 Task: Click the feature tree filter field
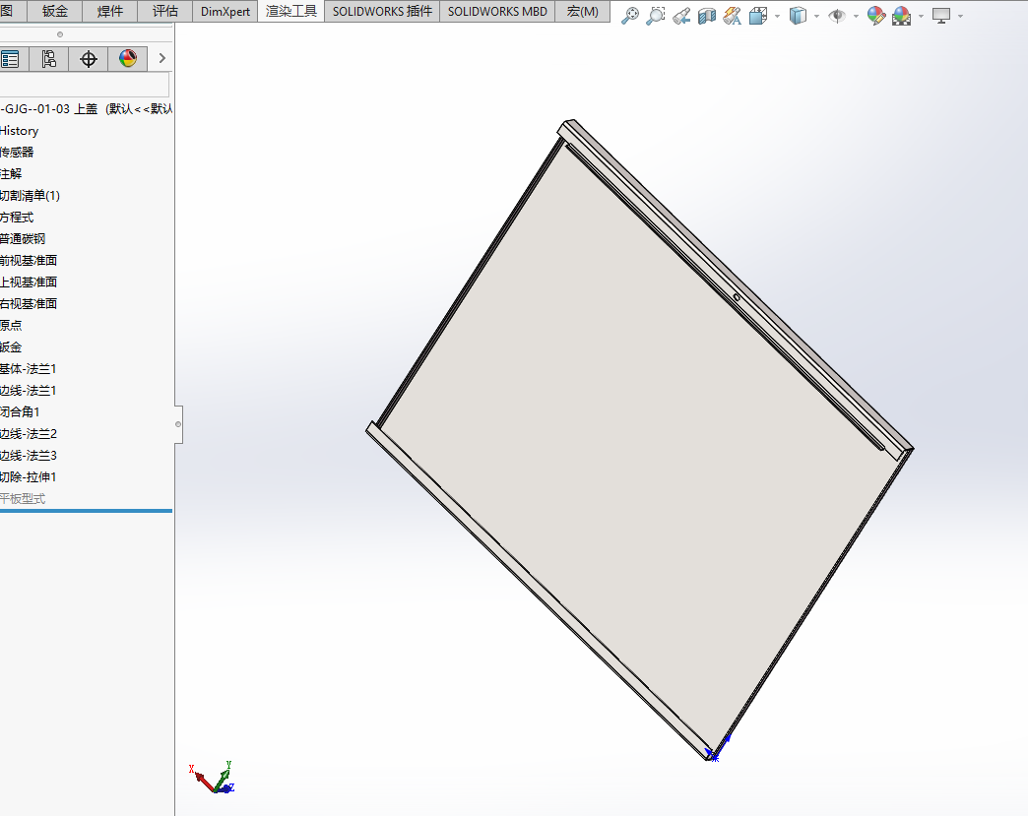click(85, 86)
